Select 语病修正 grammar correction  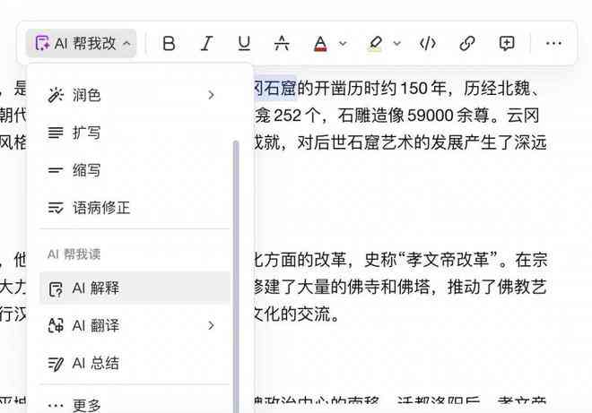[135, 208]
